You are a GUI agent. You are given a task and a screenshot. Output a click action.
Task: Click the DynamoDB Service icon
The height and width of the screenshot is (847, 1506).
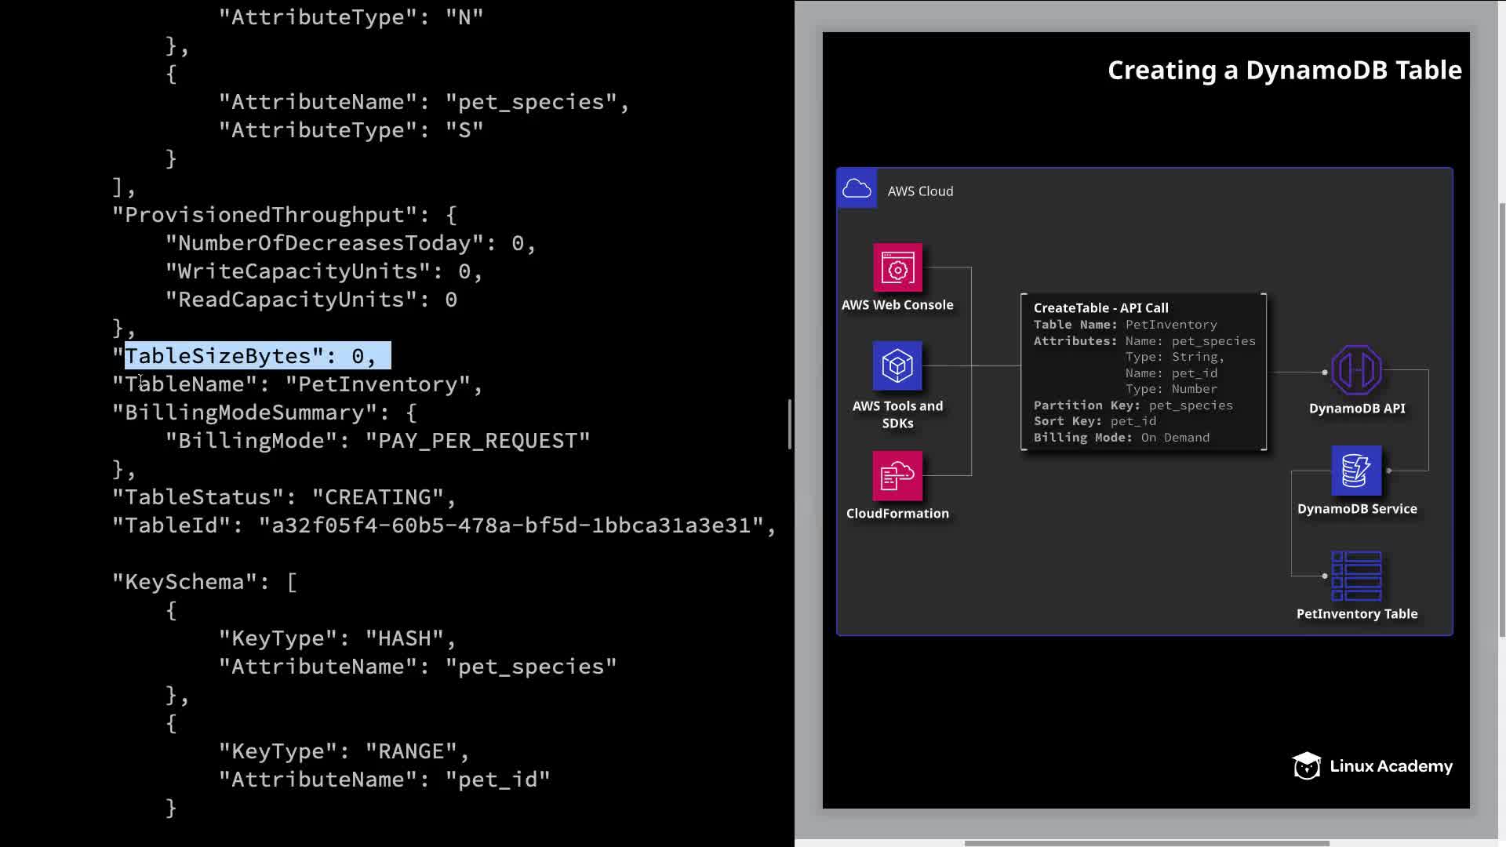1356,471
